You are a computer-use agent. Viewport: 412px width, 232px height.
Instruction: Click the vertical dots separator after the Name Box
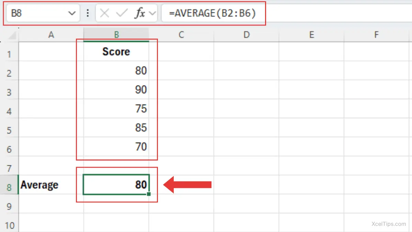pos(88,13)
